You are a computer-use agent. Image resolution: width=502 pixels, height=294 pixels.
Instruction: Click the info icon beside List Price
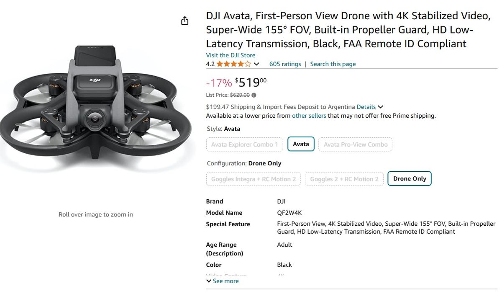254,95
